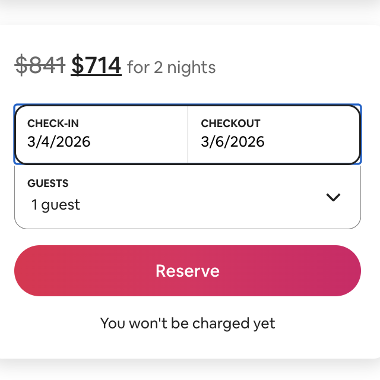Screen dimensions: 380x380
Task: Click the CHECK-IN label
Action: (53, 123)
